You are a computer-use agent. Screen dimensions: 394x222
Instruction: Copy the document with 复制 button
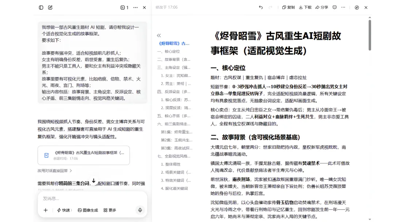pyautogui.click(x=289, y=7)
